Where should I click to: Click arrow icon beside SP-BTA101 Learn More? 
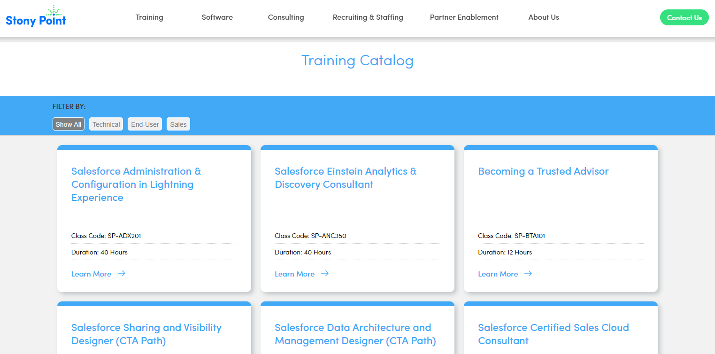pyautogui.click(x=528, y=274)
